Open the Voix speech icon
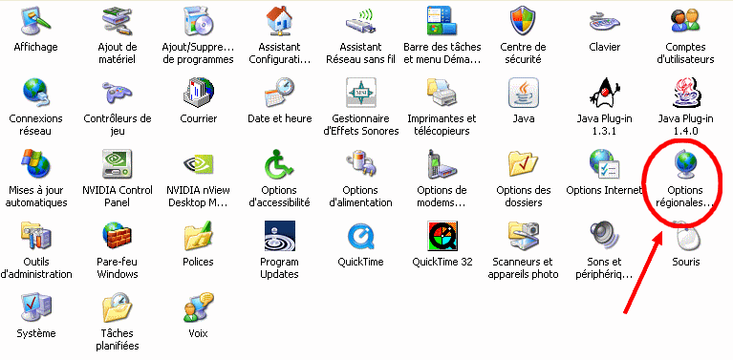The height and width of the screenshot is (360, 733). 198,308
